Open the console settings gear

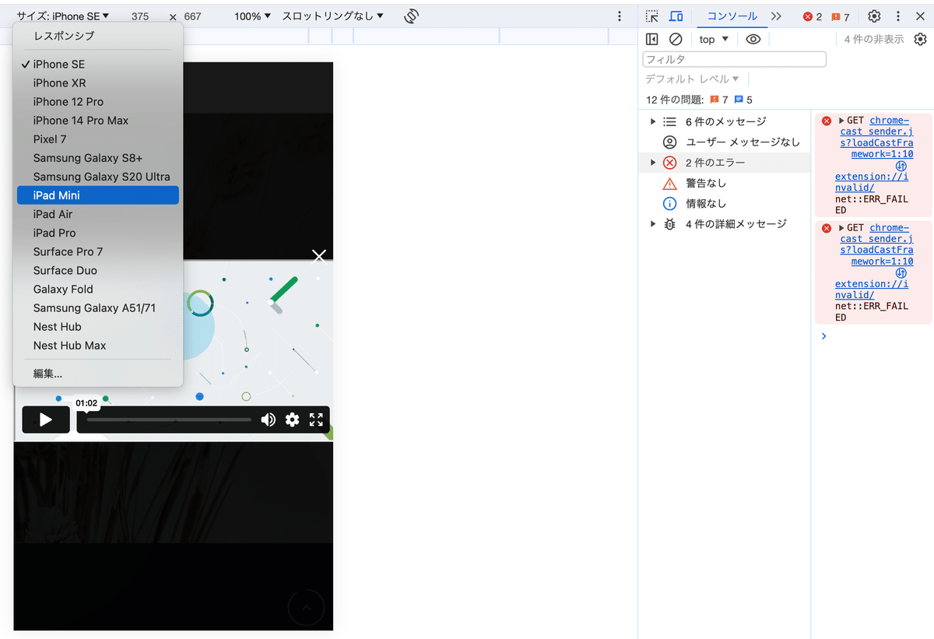point(921,39)
